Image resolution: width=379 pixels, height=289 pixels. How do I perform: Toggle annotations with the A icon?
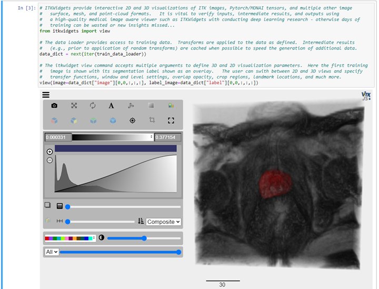tap(111, 106)
